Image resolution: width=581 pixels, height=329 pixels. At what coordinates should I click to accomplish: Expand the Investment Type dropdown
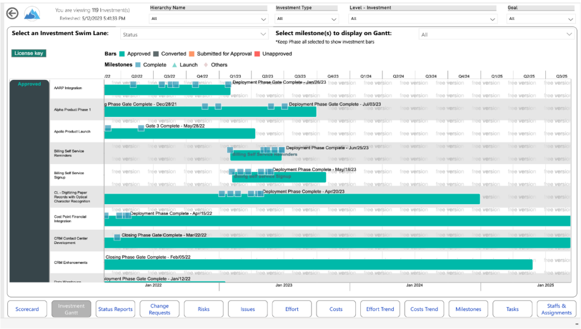[305, 18]
